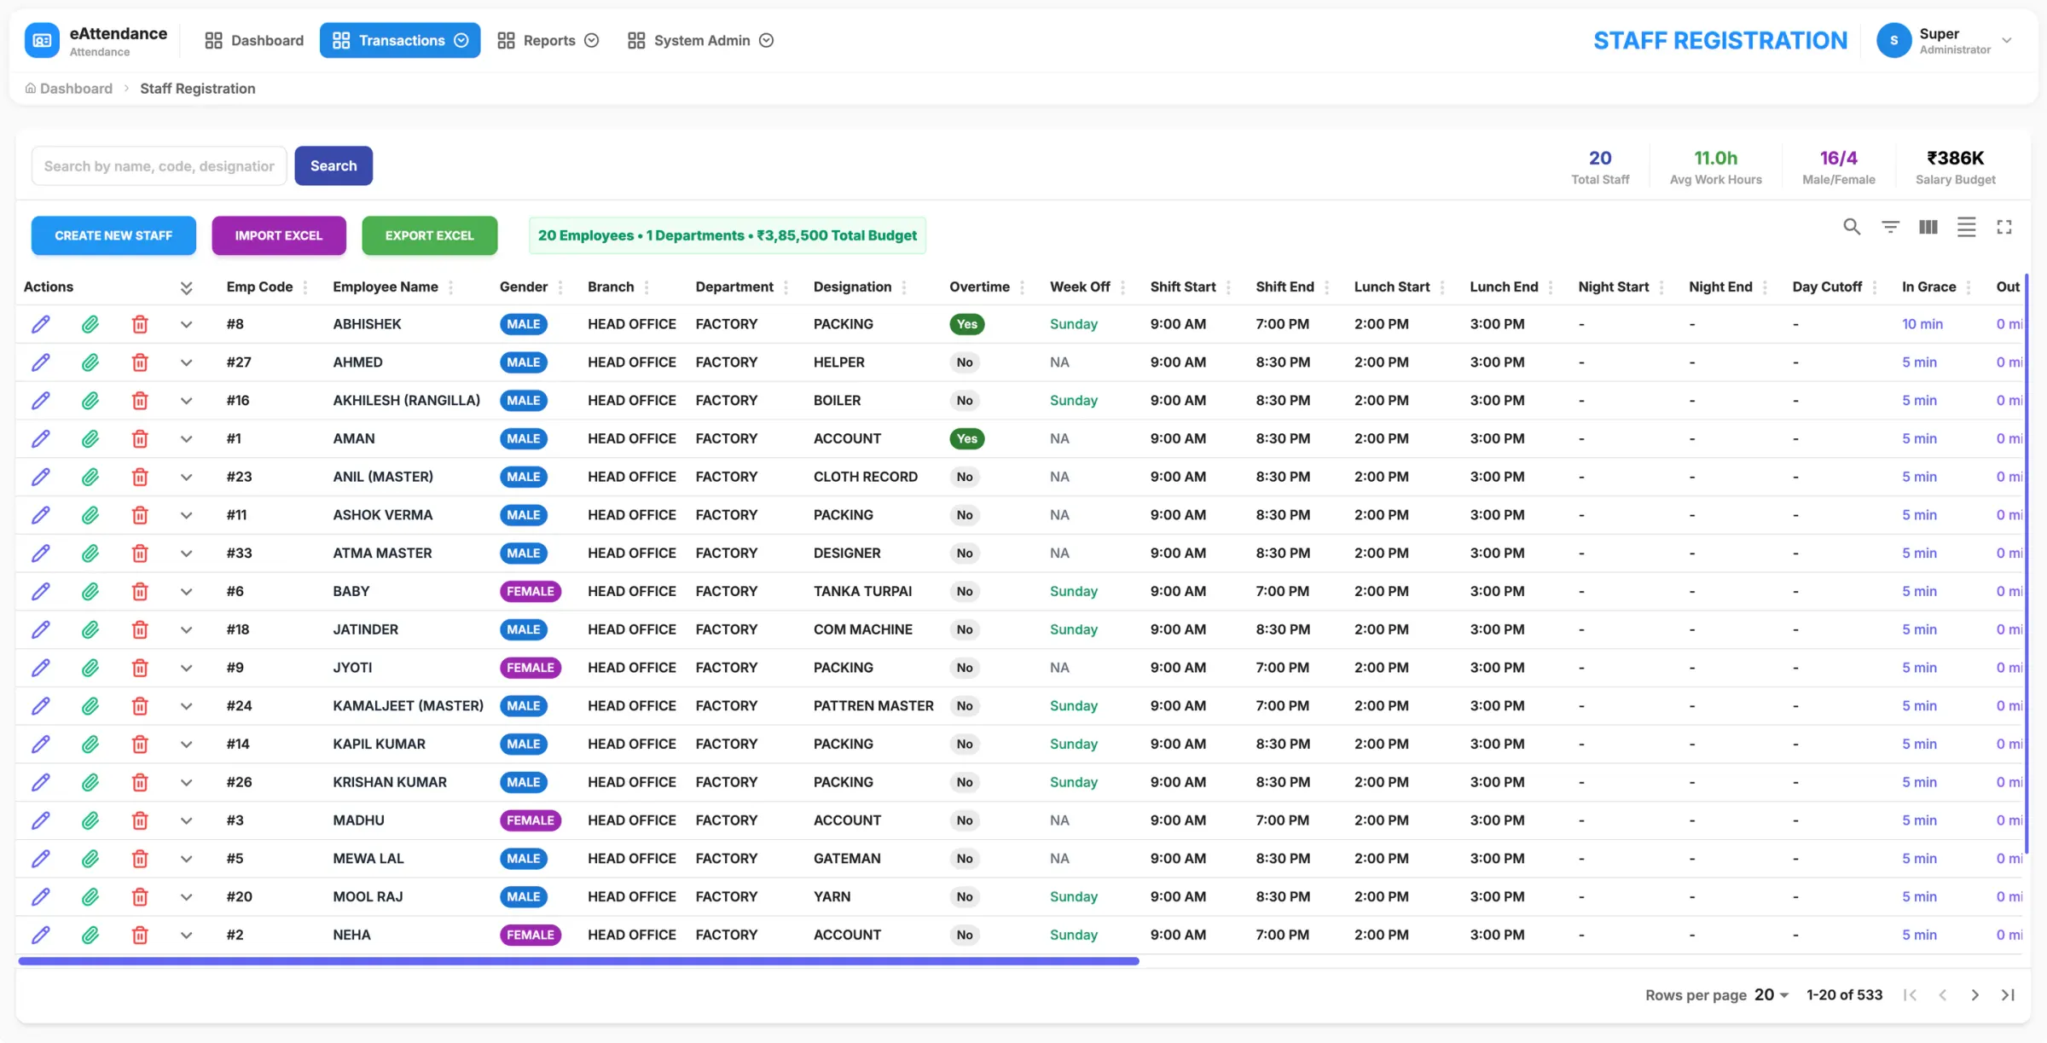Screen dimensions: 2047x1043
Task: Open attachments for JATINDER
Action: pos(90,629)
